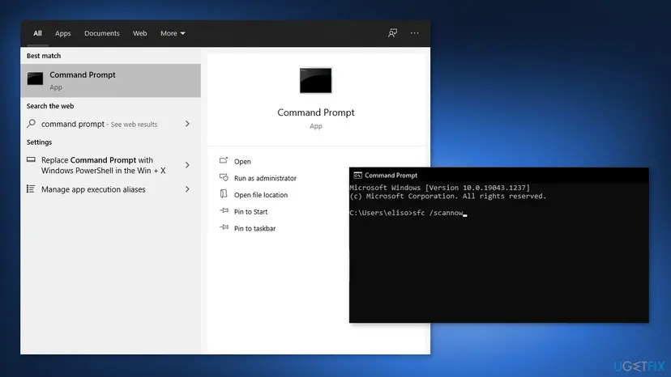Expand arrow beside Replace Command Prompt setting
Viewport: 671px width, 377px height.
(187, 165)
